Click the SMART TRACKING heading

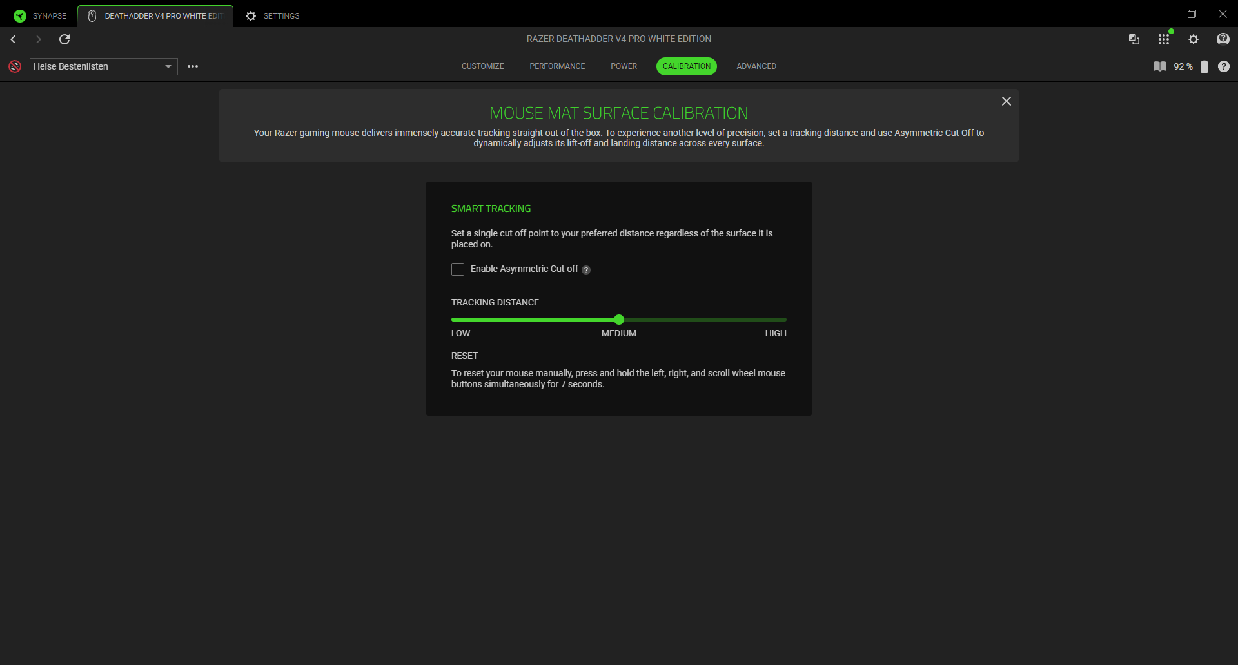coord(491,209)
